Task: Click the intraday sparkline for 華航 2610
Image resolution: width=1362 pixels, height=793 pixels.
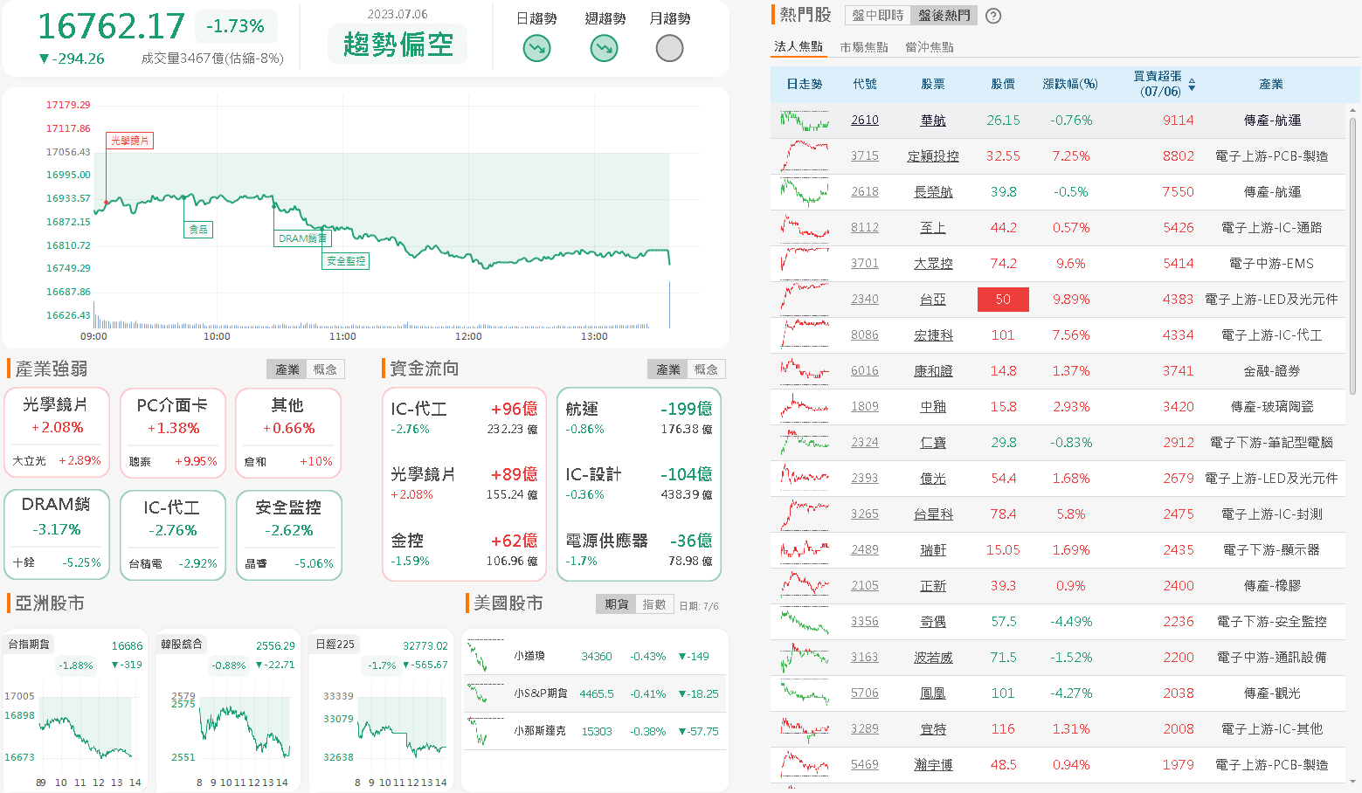Action: (x=805, y=121)
